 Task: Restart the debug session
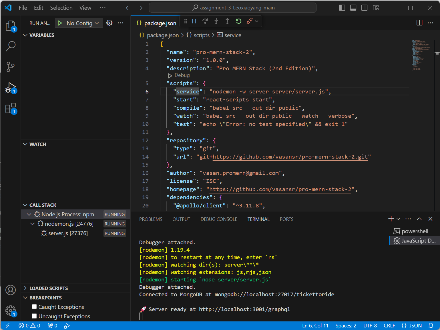point(238,21)
